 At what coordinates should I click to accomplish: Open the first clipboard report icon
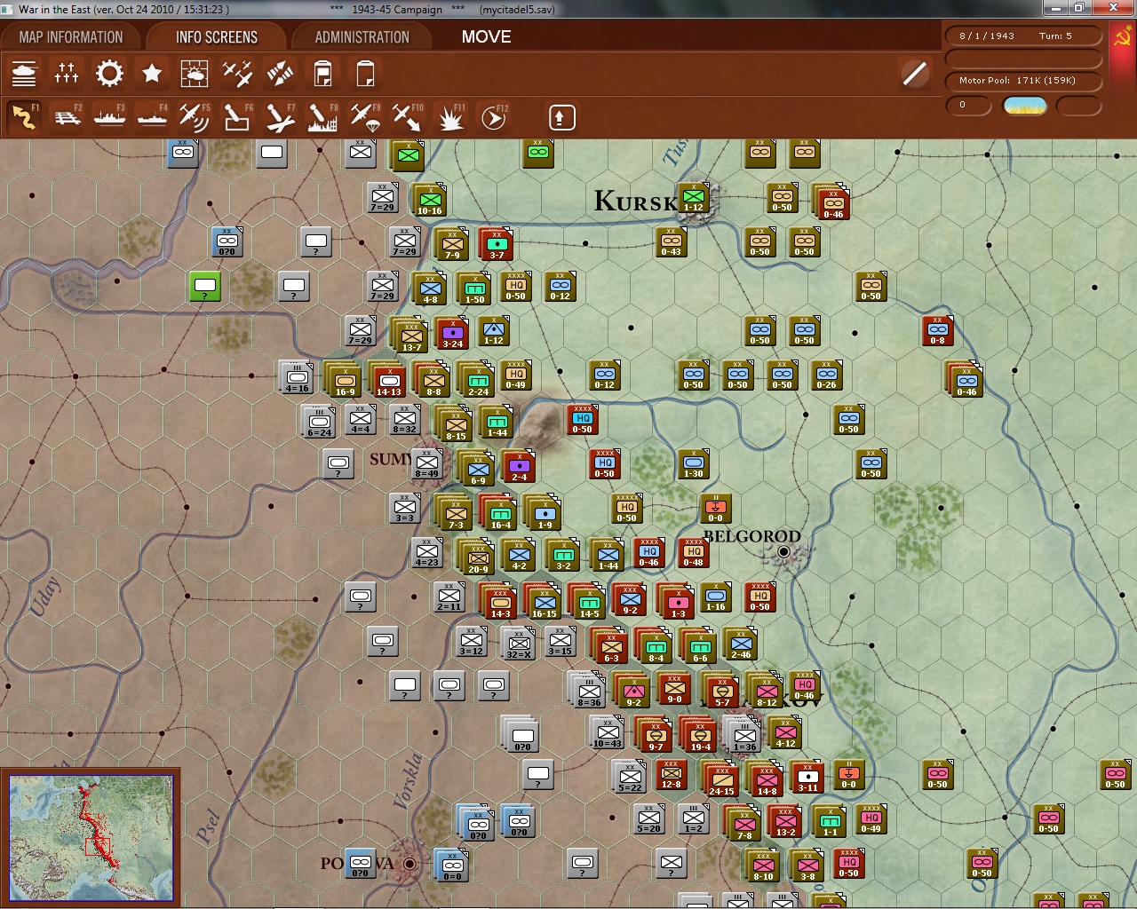[322, 74]
